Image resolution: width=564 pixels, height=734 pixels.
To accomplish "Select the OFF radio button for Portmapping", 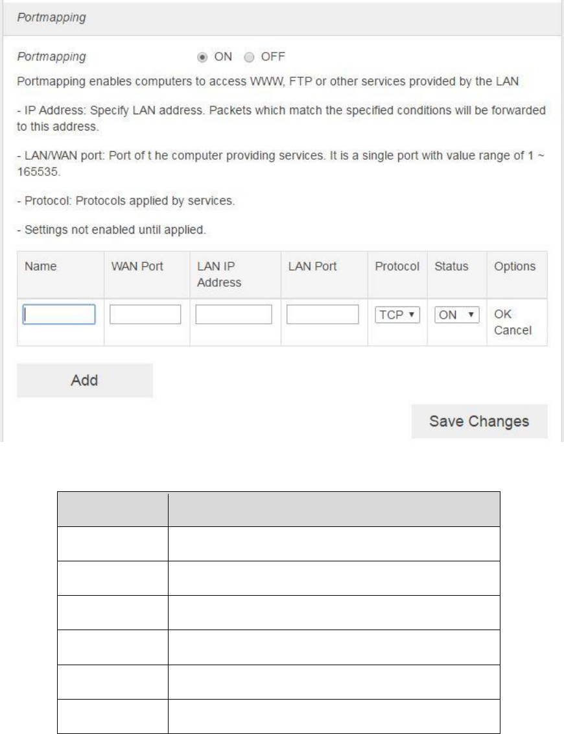I will tap(248, 56).
